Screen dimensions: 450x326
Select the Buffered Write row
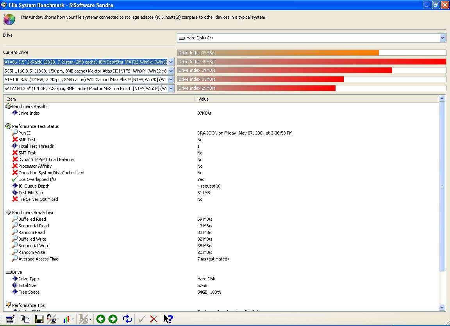pos(221,239)
